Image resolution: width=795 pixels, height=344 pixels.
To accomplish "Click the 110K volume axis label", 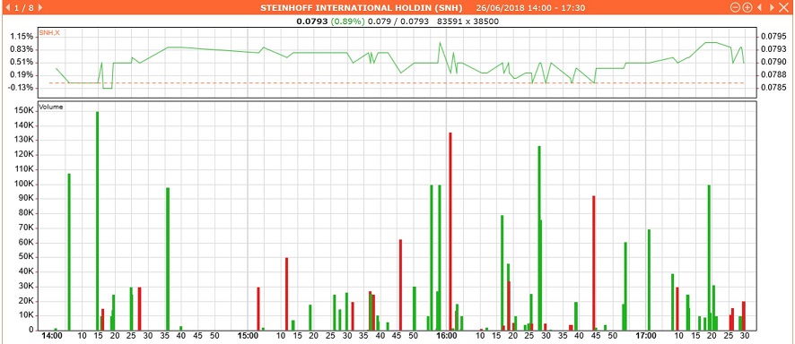I will pos(23,169).
